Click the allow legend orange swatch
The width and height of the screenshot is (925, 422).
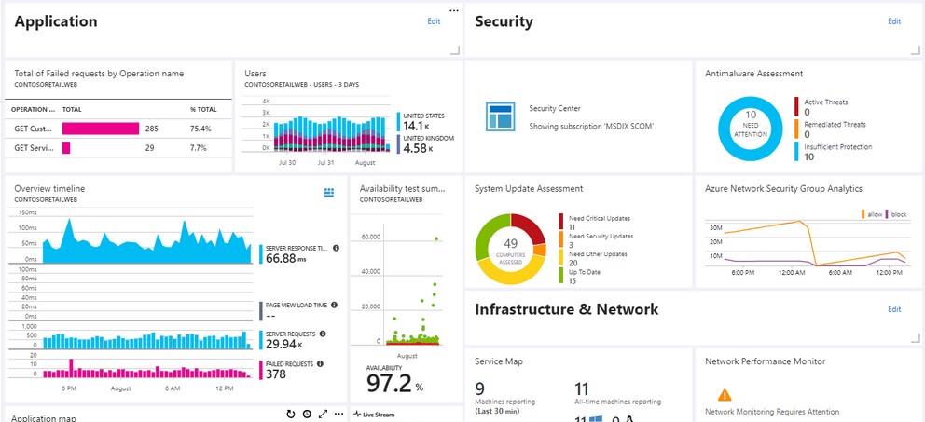point(863,214)
